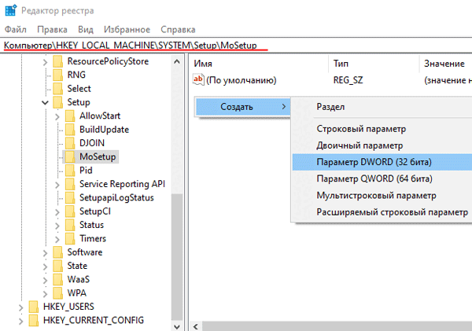This screenshot has height=331, width=472.
Task: Click the horizontal scrollbar left arrow
Action: 196,326
